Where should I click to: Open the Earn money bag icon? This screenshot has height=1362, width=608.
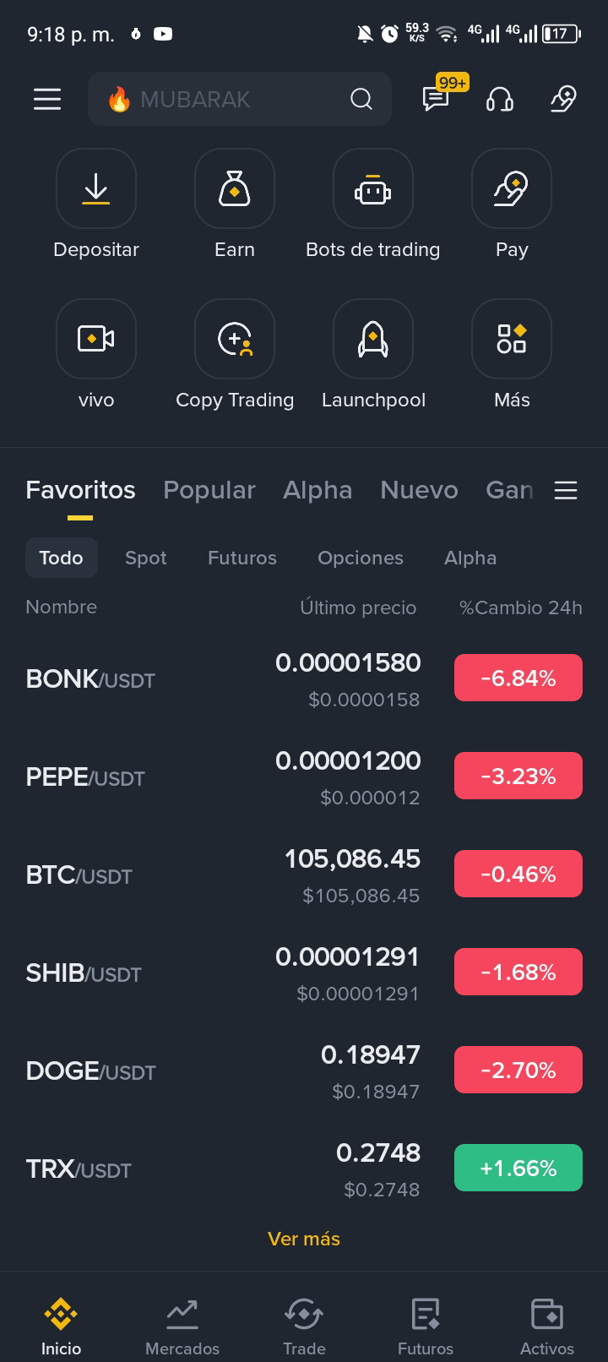click(234, 188)
